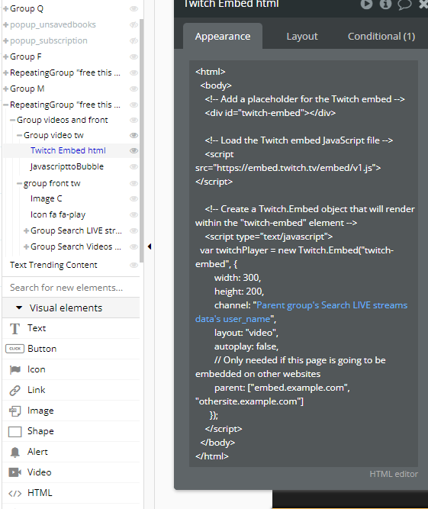Add a Video element from palette
The height and width of the screenshot is (509, 428).
click(x=71, y=472)
